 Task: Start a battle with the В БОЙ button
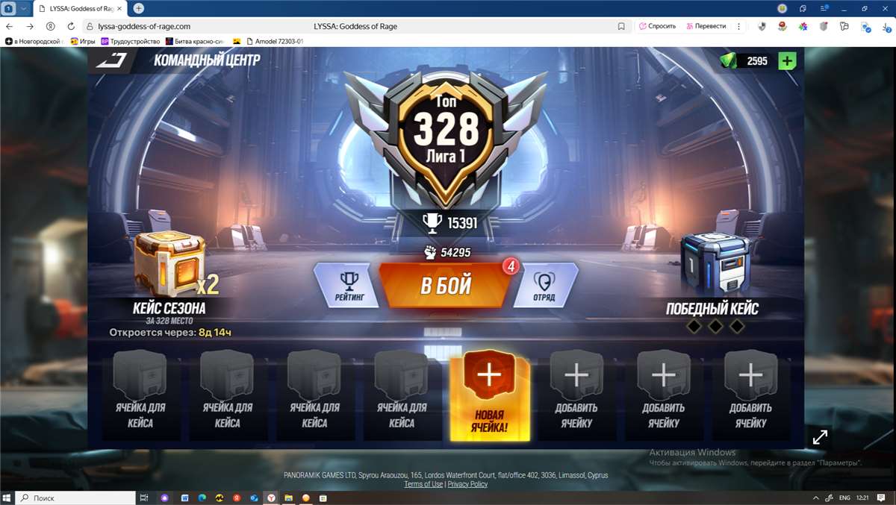pos(446,285)
